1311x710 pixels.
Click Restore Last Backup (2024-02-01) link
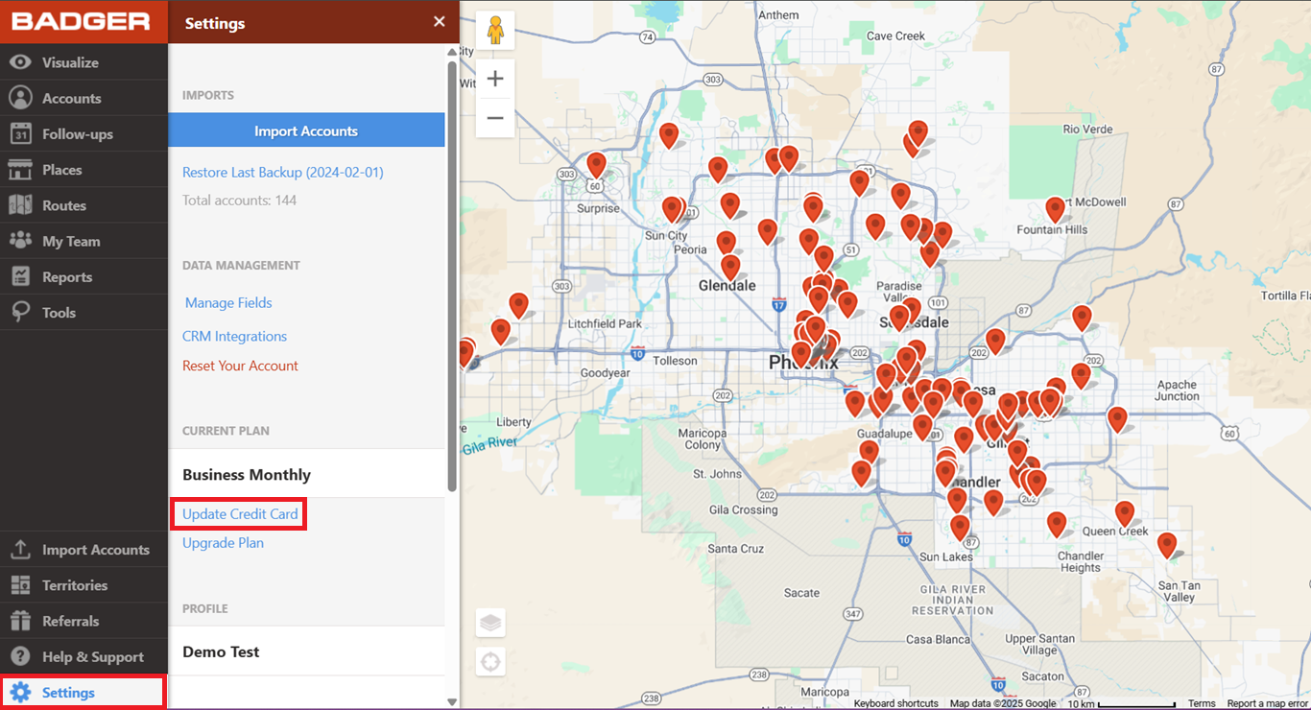(x=283, y=173)
